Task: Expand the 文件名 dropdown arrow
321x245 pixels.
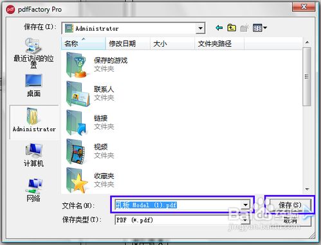Action: (x=246, y=205)
